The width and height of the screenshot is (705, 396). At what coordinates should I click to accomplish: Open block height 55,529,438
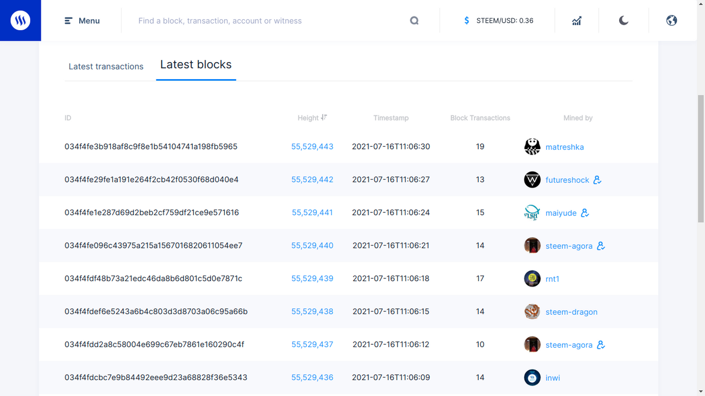(312, 312)
